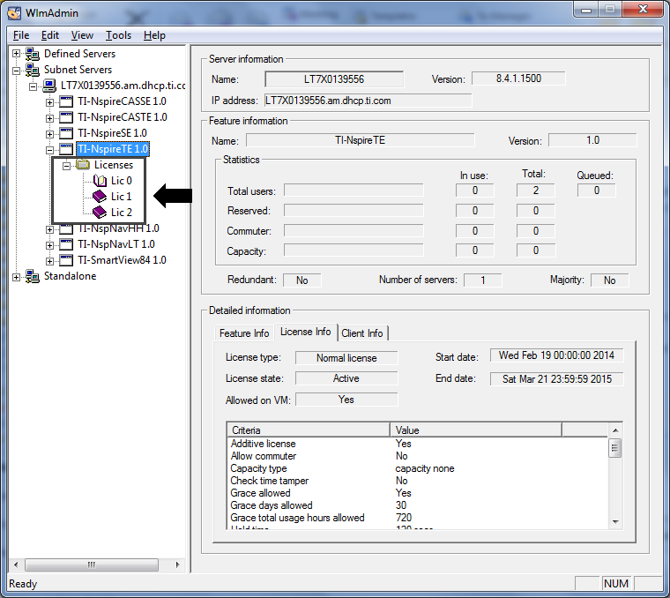Click the Lic 0 open book icon
The width and height of the screenshot is (670, 598).
(x=100, y=181)
